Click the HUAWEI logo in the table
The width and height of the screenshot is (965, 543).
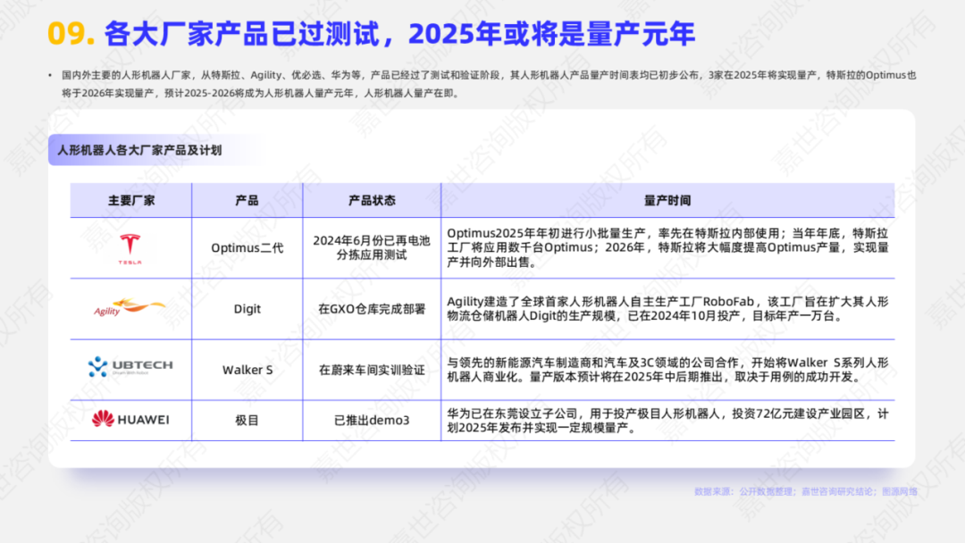(x=130, y=420)
